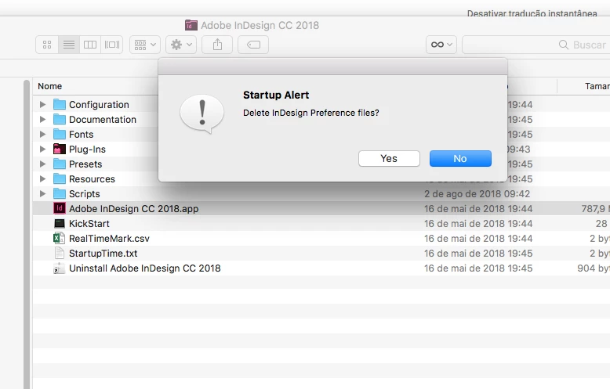This screenshot has width=610, height=389.
Task: Select the Presets folder icon
Action: pyautogui.click(x=59, y=164)
